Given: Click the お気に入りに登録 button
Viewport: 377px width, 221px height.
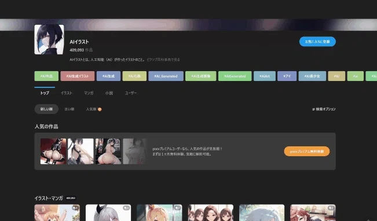Looking at the screenshot, I should [317, 42].
